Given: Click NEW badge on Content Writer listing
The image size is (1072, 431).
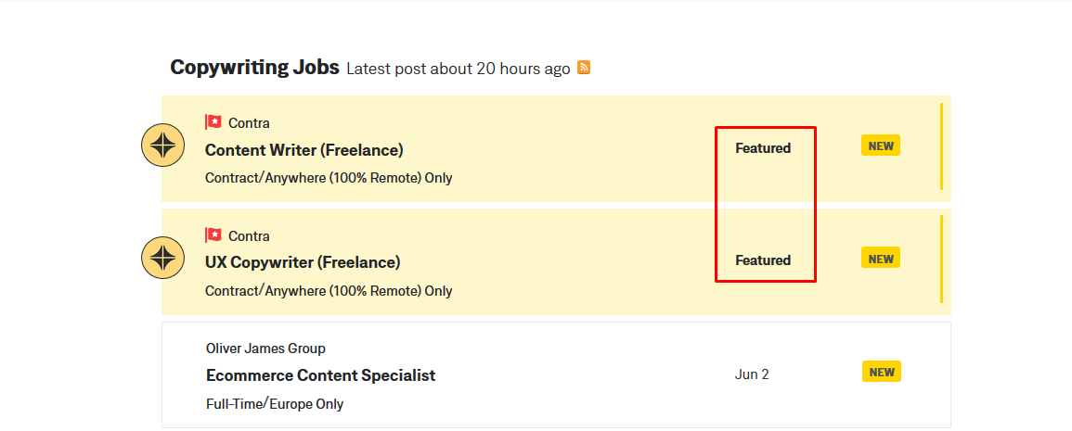Looking at the screenshot, I should [x=881, y=146].
